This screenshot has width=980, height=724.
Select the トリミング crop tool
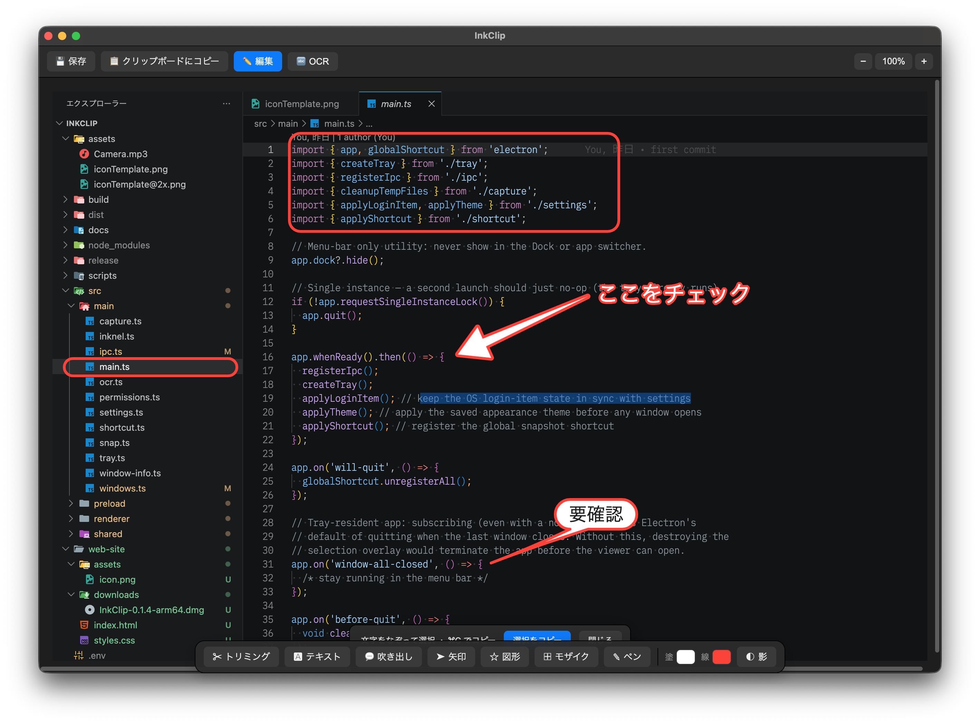pyautogui.click(x=241, y=657)
